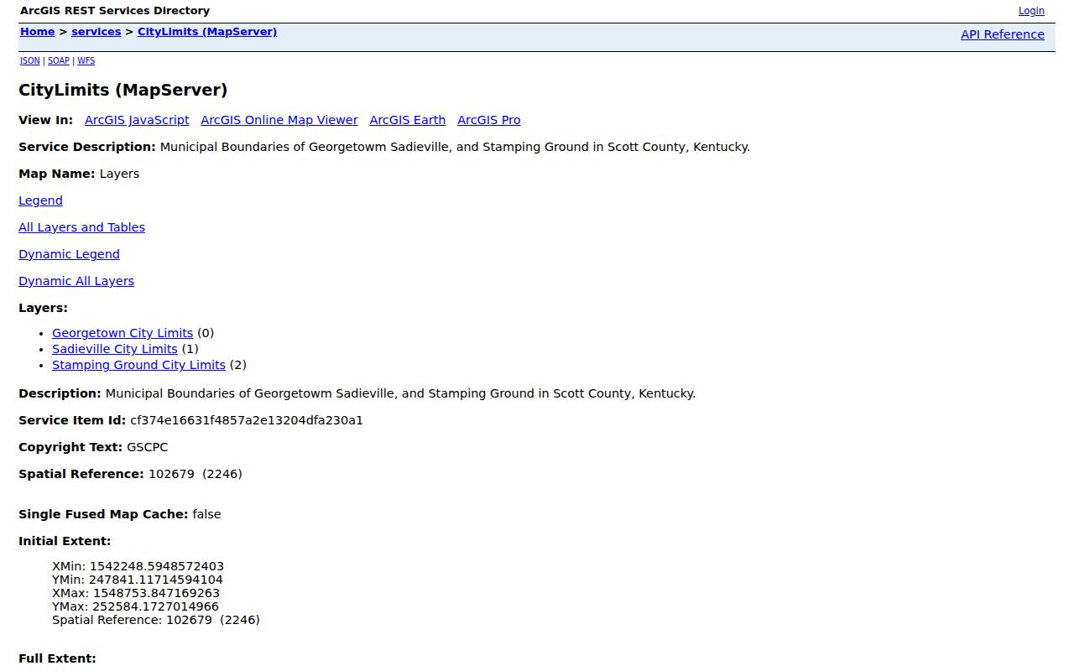
Task: Open the API Reference link
Action: pos(1003,34)
